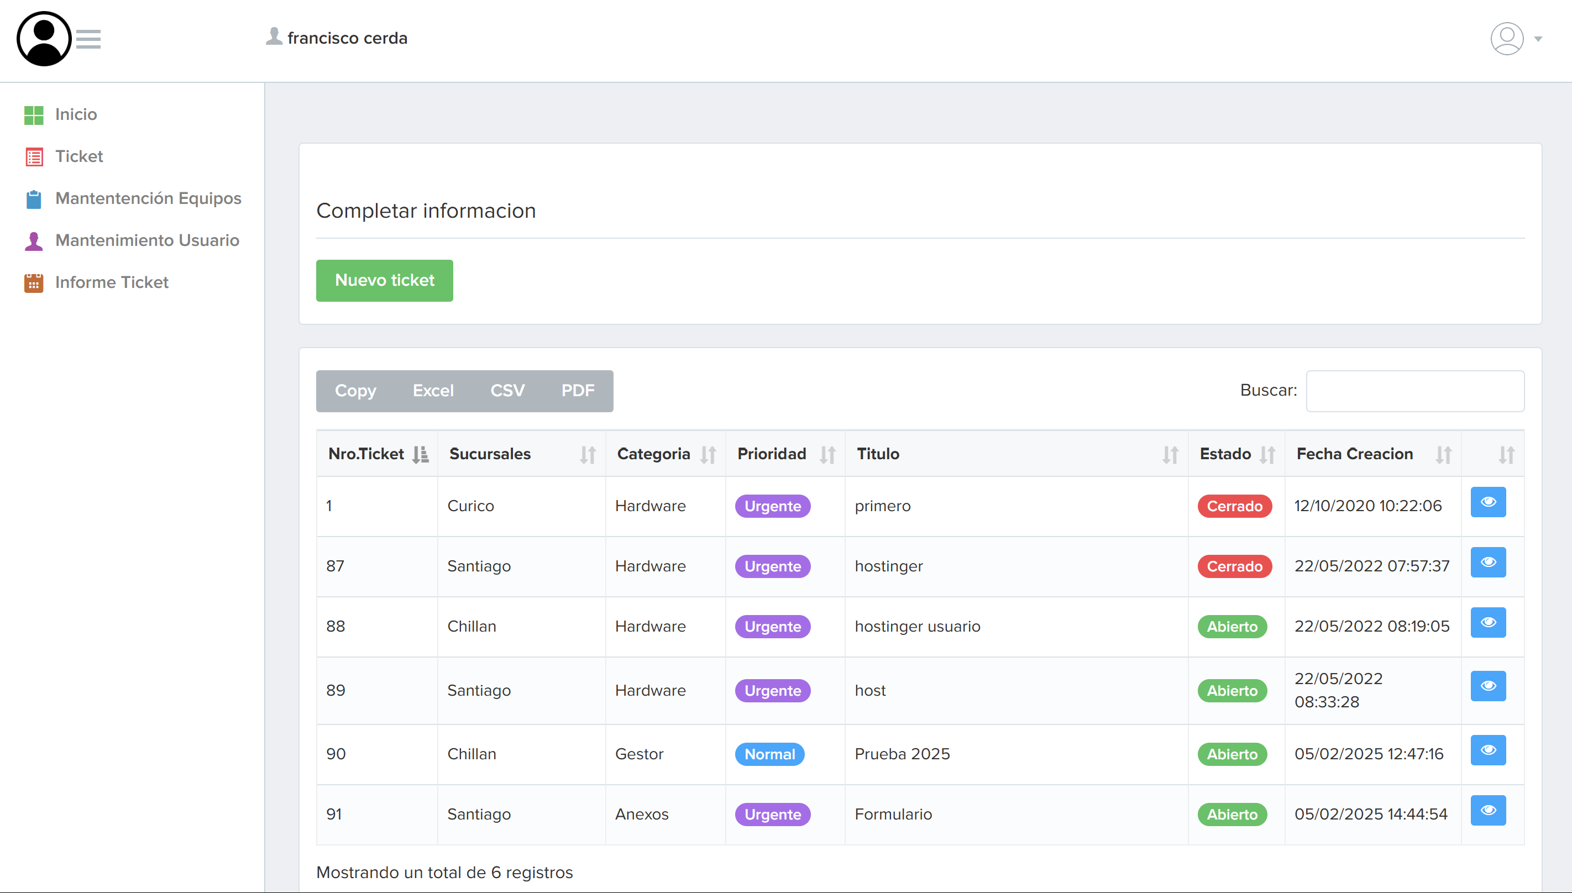Click the purple Mantenimiento Usuario icon
This screenshot has width=1572, height=893.
34,240
